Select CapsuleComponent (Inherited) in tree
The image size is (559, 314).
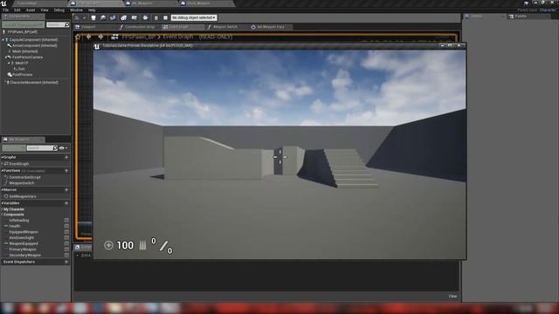(33, 40)
